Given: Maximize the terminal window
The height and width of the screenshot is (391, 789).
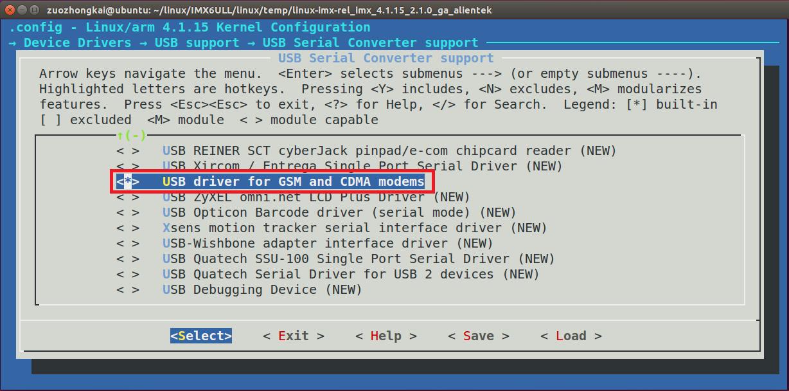Looking at the screenshot, I should pyautogui.click(x=35, y=10).
